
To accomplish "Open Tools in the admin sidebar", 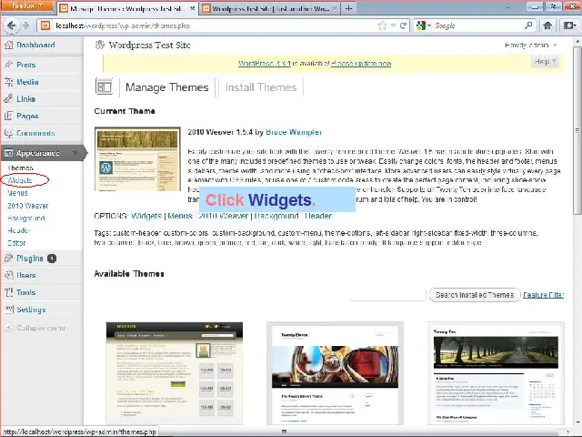I will [25, 292].
